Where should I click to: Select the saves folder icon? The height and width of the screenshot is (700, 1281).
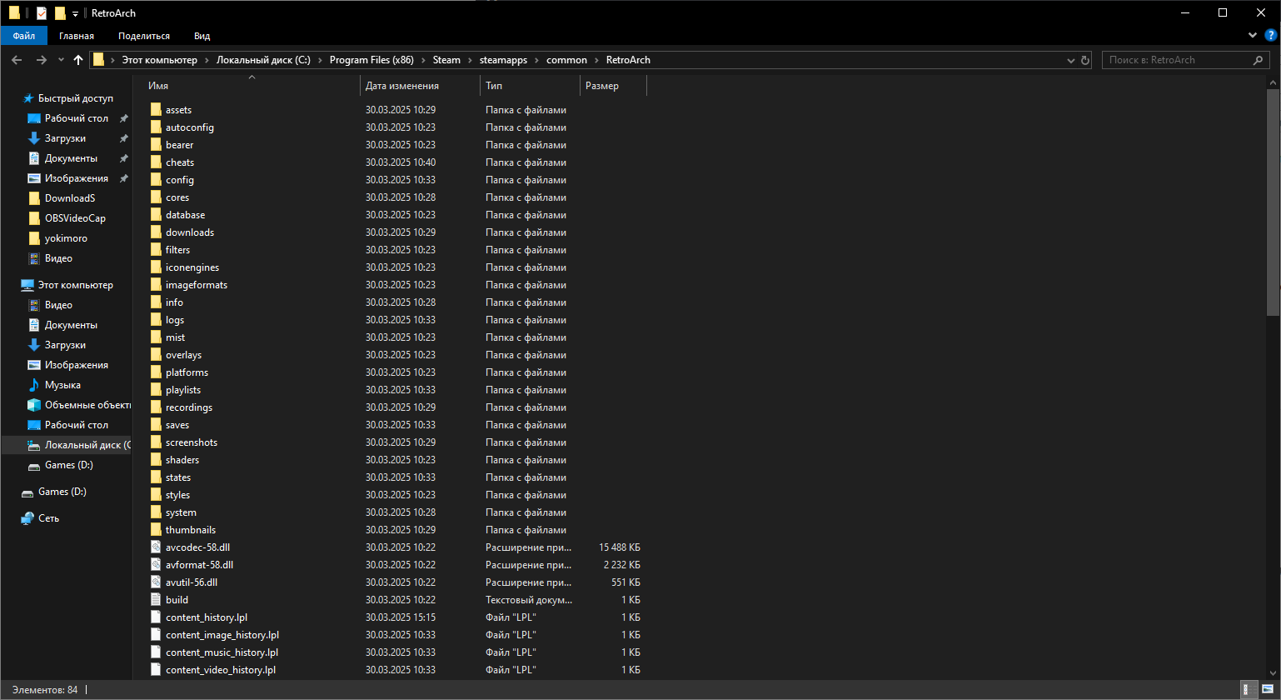[x=156, y=425]
